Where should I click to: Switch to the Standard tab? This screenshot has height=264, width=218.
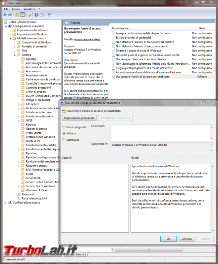[80, 254]
